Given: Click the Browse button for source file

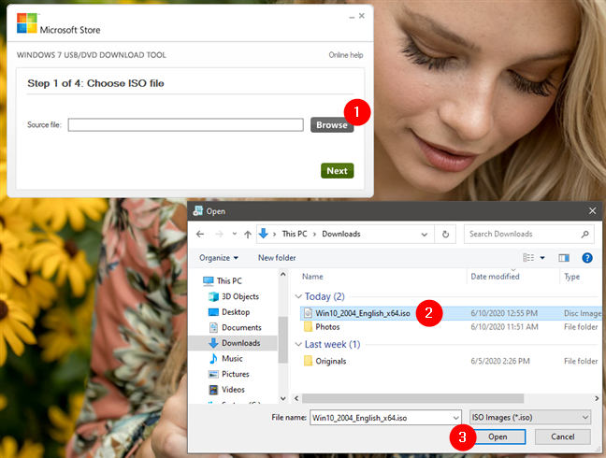Looking at the screenshot, I should click(x=332, y=124).
